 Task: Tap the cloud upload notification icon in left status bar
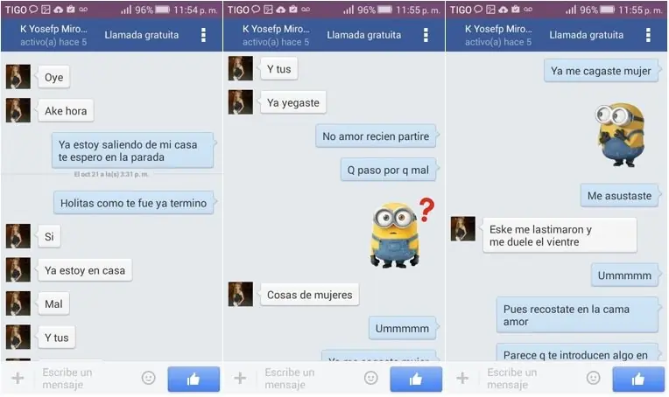58,10
